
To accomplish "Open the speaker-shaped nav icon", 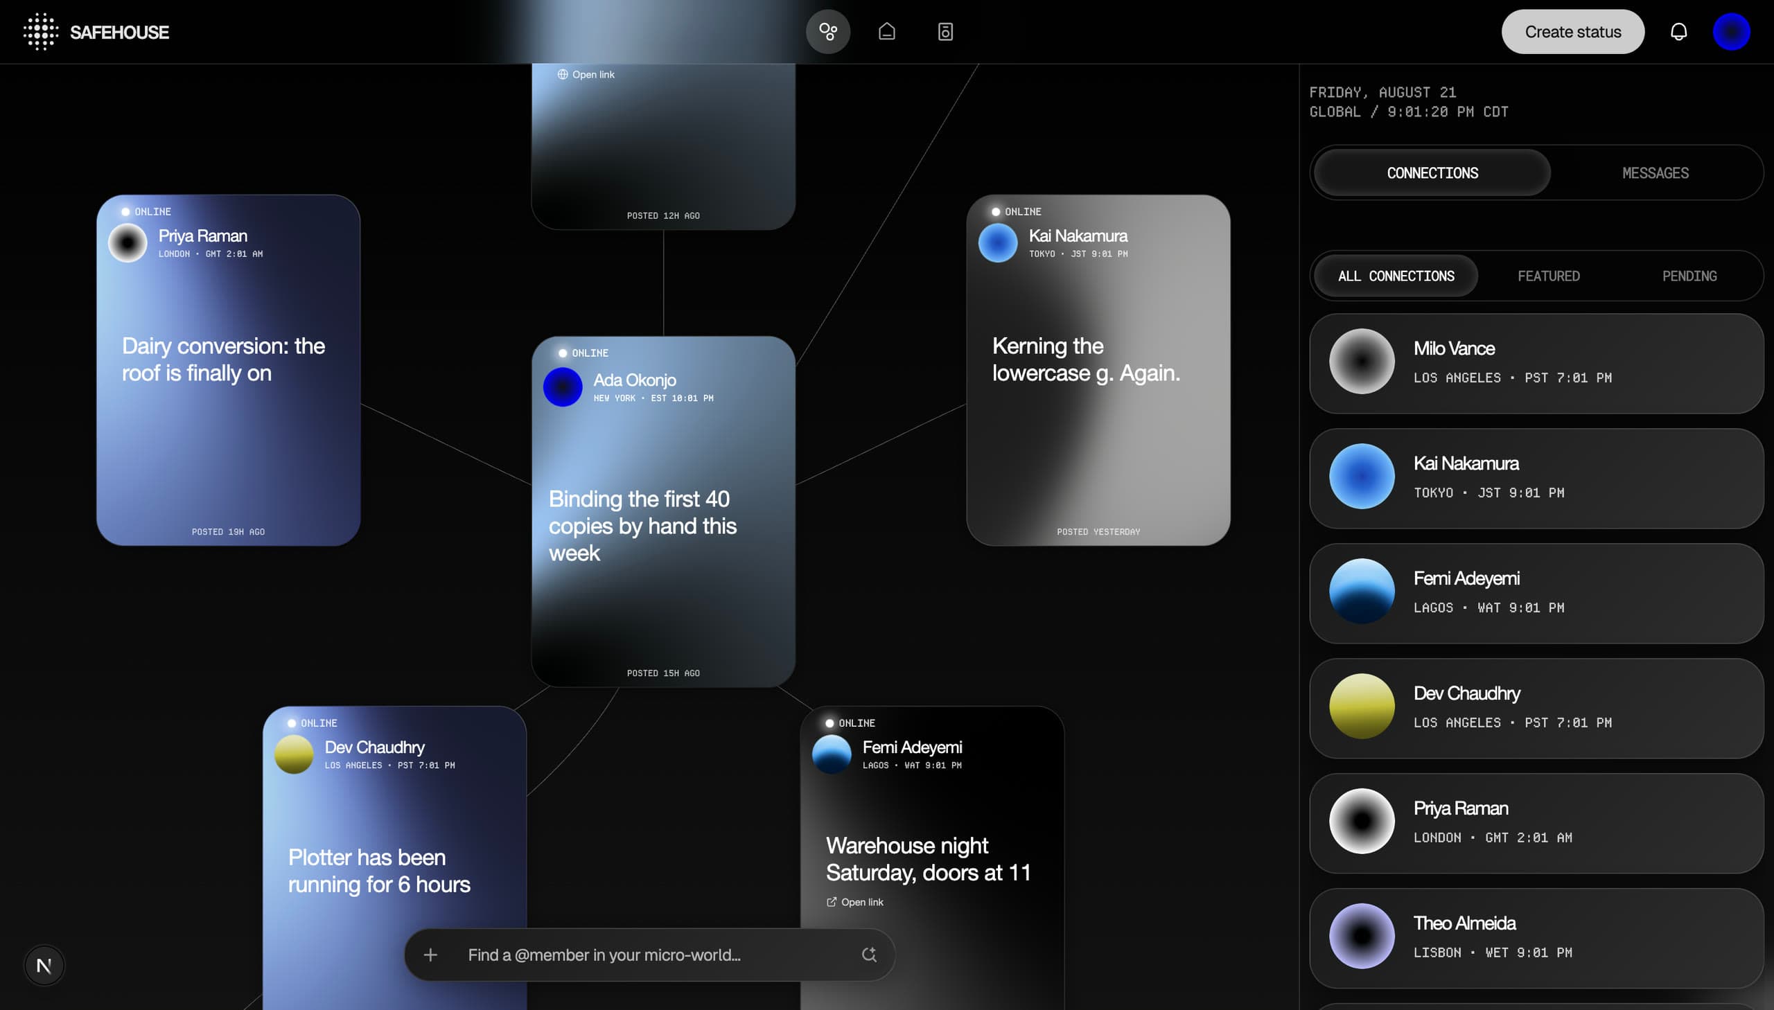I will (x=945, y=32).
